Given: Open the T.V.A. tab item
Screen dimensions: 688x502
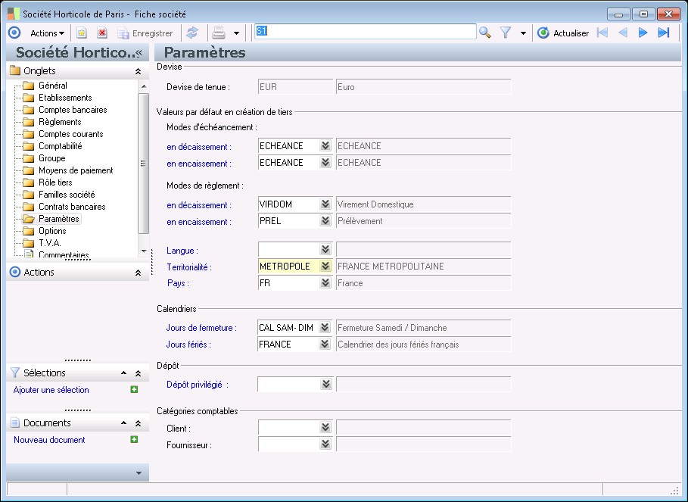Looking at the screenshot, I should click(x=49, y=243).
